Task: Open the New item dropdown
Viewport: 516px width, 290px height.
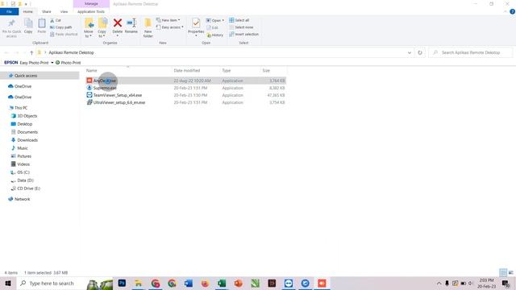Action: (x=168, y=20)
